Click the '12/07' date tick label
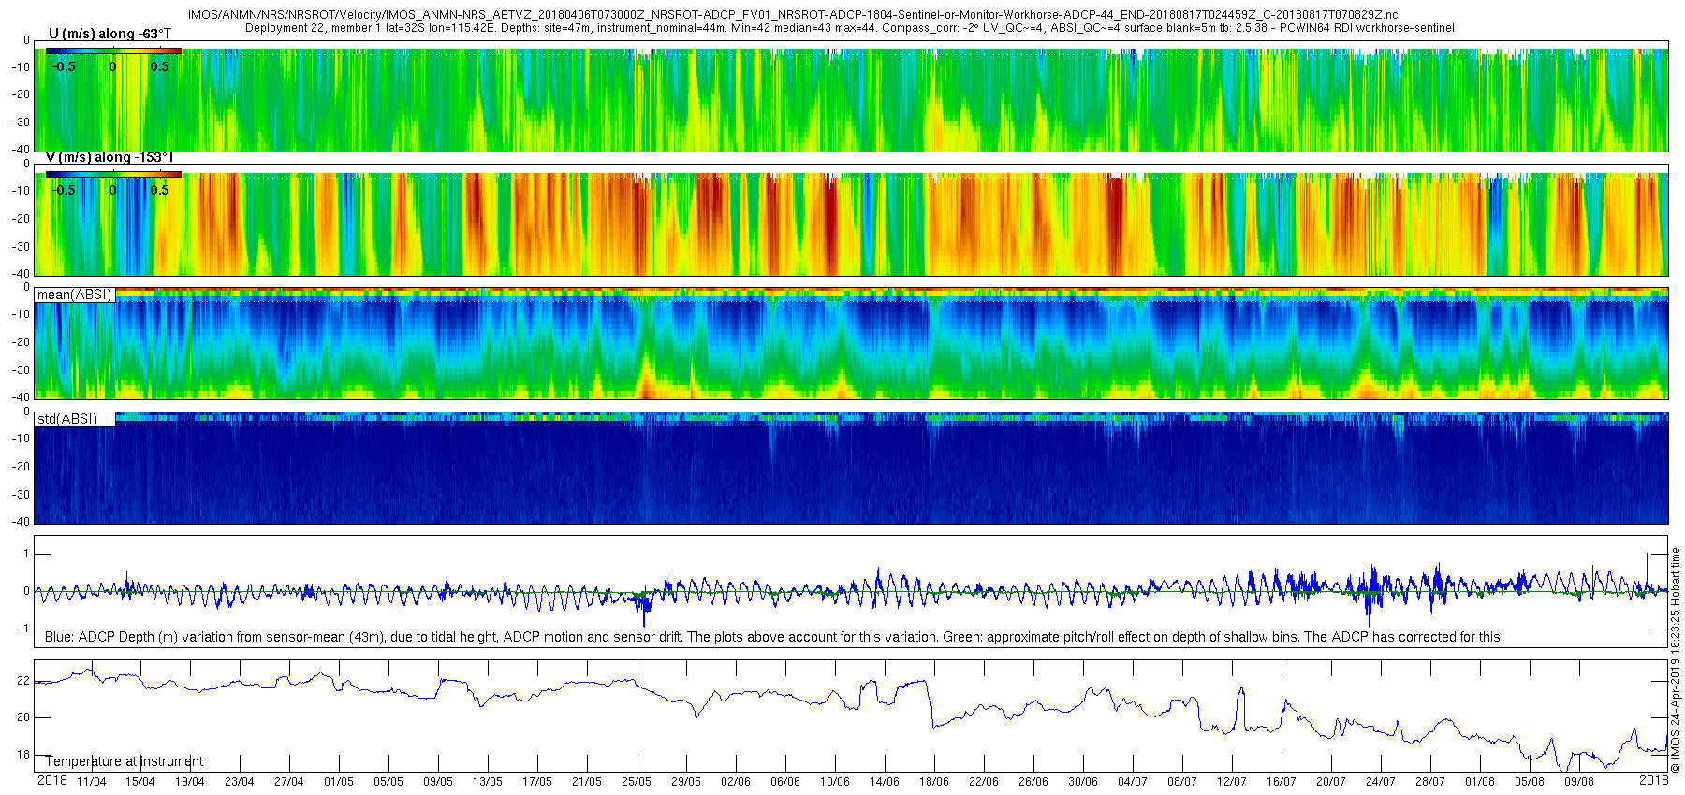 click(1232, 782)
